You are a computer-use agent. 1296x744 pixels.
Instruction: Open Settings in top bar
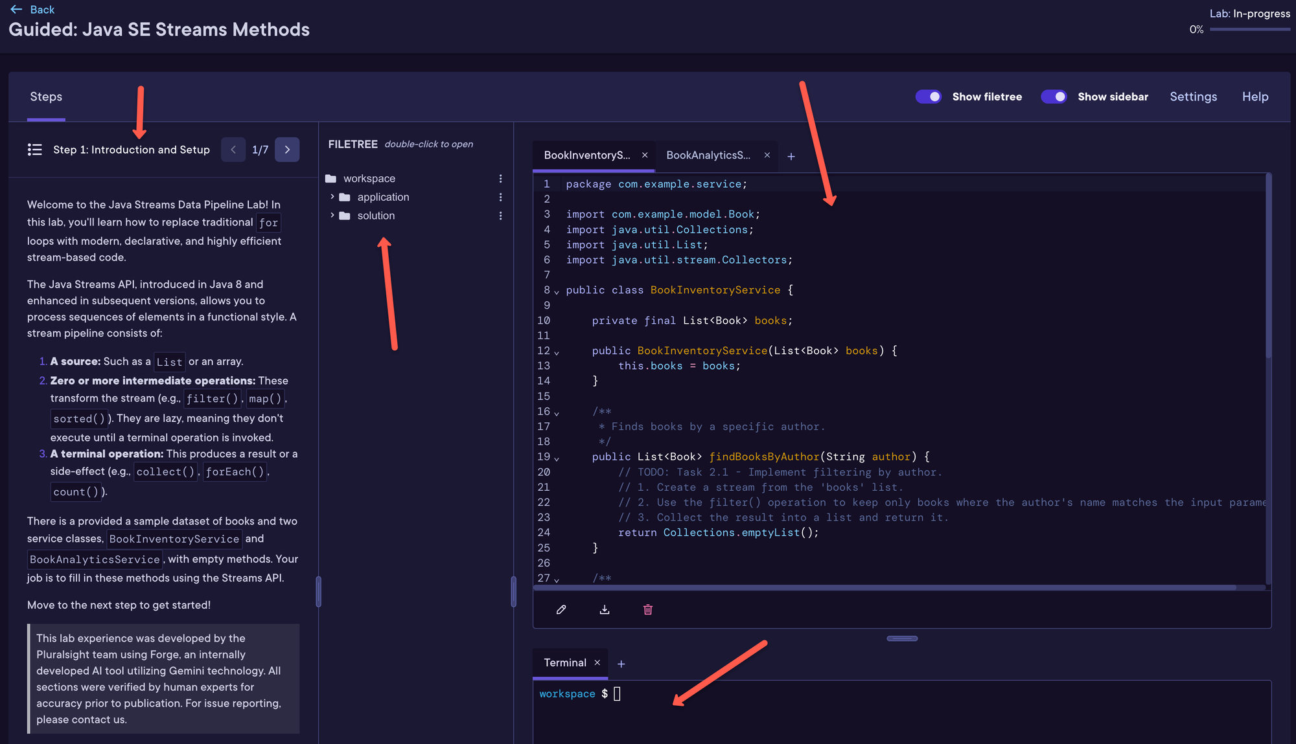click(x=1193, y=96)
